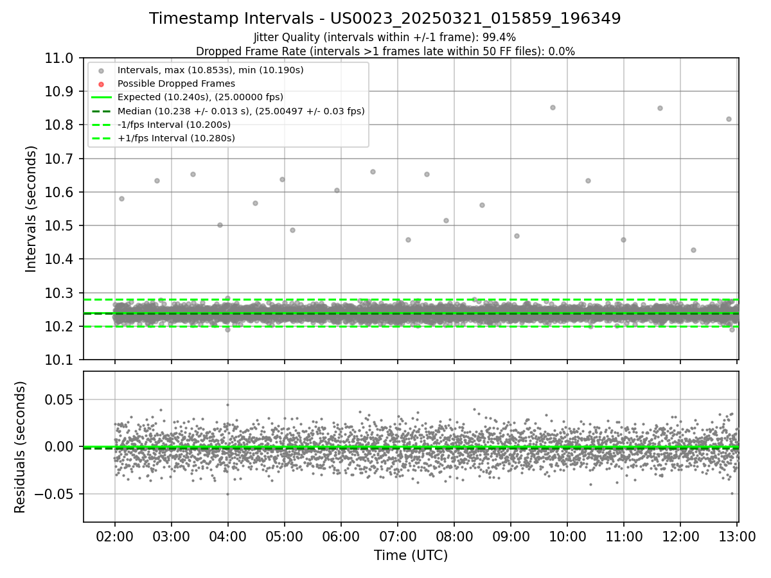Image resolution: width=771 pixels, height=578 pixels.
Task: Click the 10.85s outlier point near 09:45
Action: pos(553,107)
